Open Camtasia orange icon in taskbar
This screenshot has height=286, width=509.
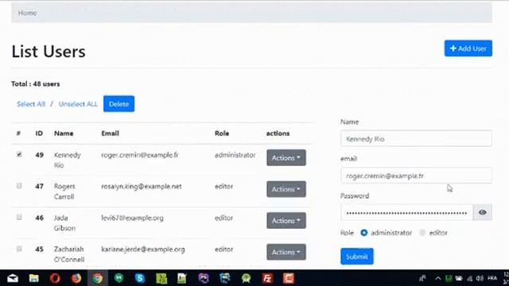coord(288,278)
